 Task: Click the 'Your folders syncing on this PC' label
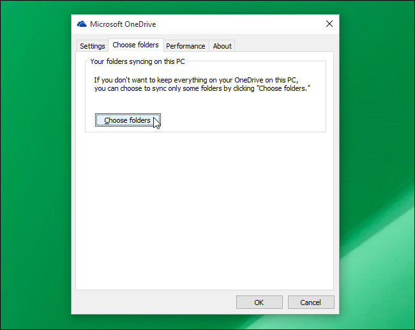(137, 61)
